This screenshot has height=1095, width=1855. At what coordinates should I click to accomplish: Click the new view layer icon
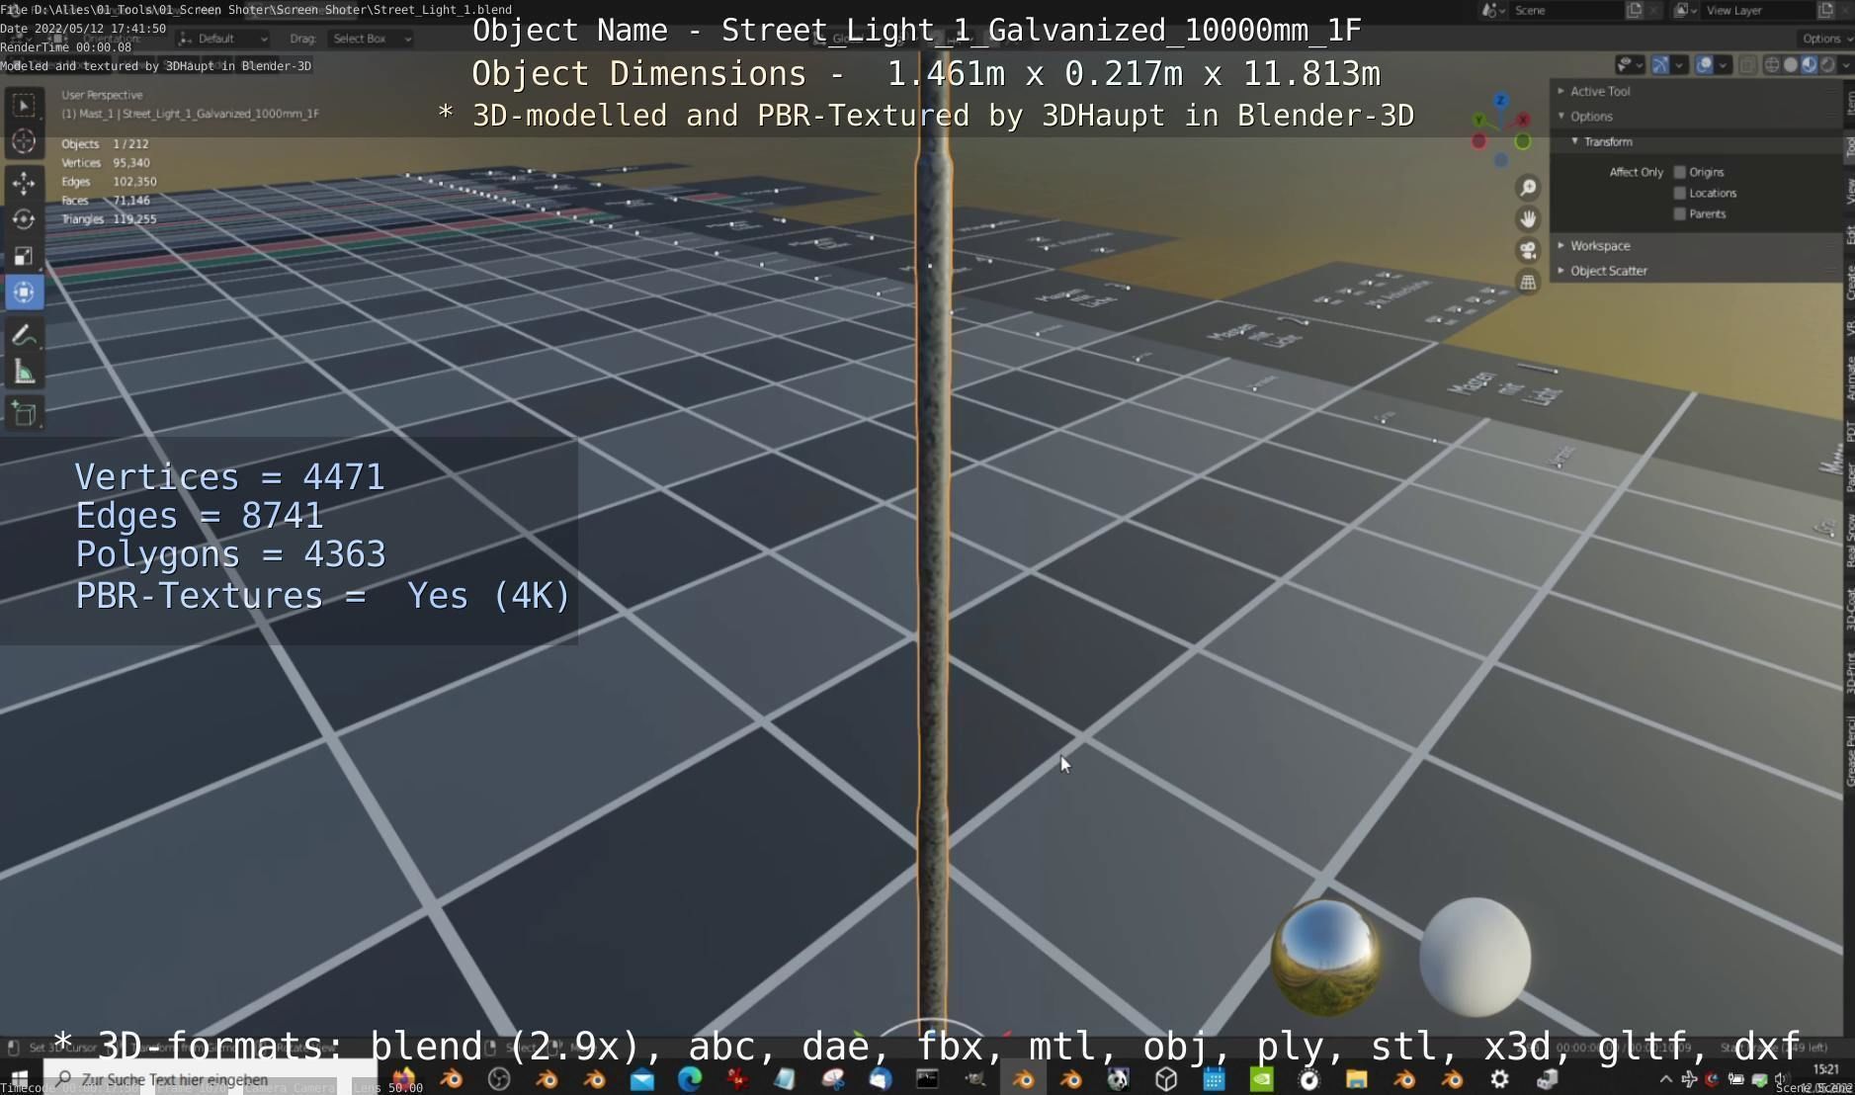pos(1826,10)
